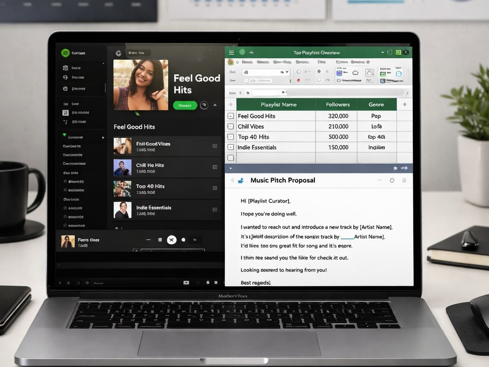Open the Top 40 Hits track thumbnail
Image resolution: width=489 pixels, height=367 pixels.
(123, 188)
